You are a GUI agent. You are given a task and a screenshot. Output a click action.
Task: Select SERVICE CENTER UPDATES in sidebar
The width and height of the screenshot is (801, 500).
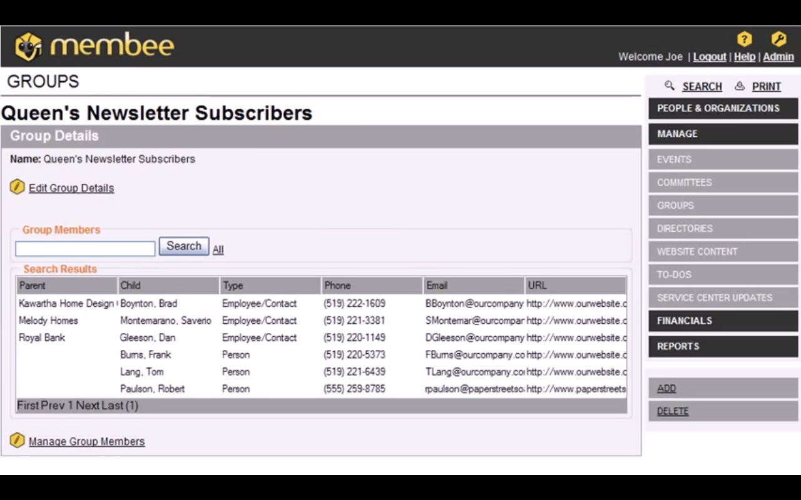[x=723, y=297]
